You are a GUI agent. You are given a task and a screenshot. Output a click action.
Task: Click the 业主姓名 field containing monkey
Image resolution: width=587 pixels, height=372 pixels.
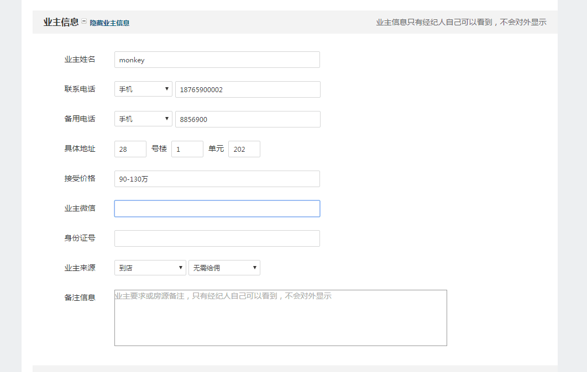[x=217, y=60]
